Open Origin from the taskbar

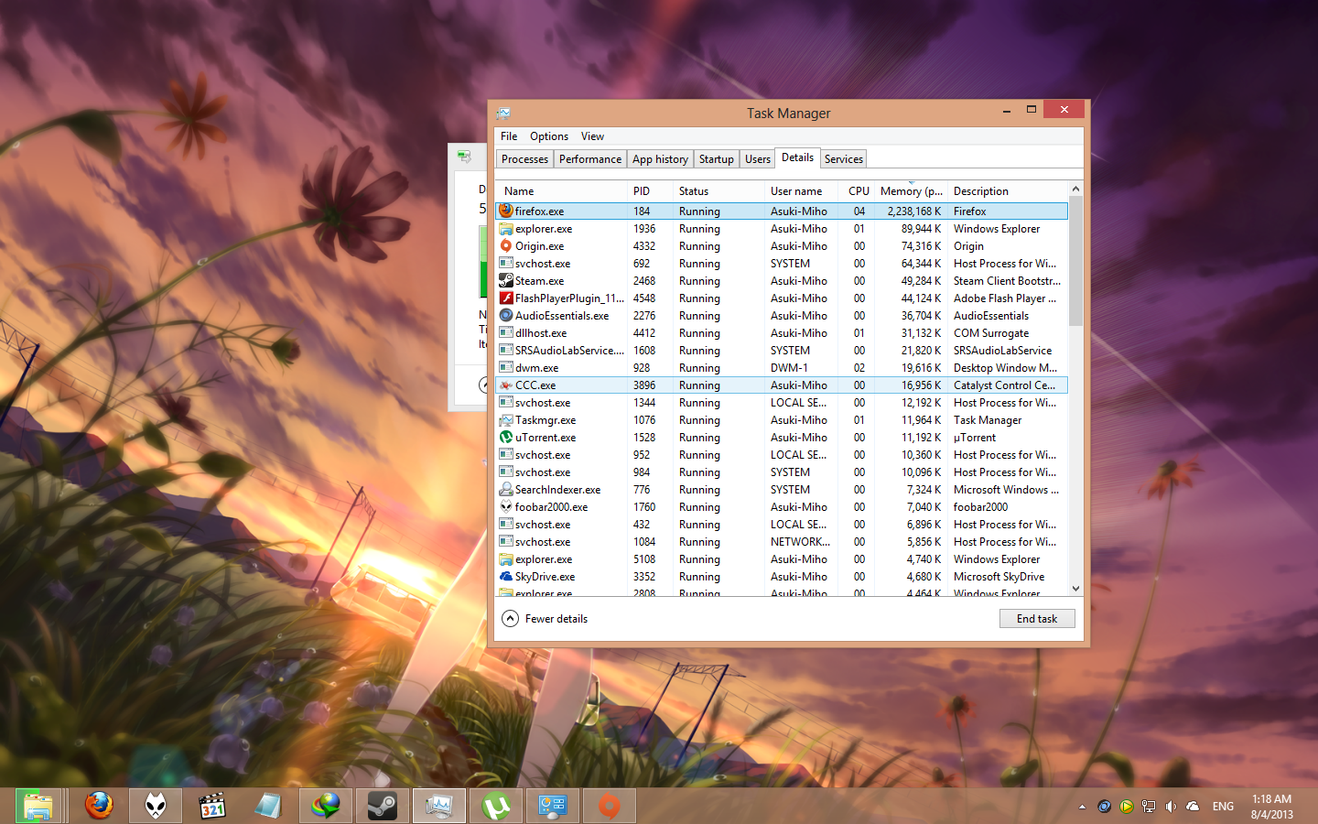[609, 806]
